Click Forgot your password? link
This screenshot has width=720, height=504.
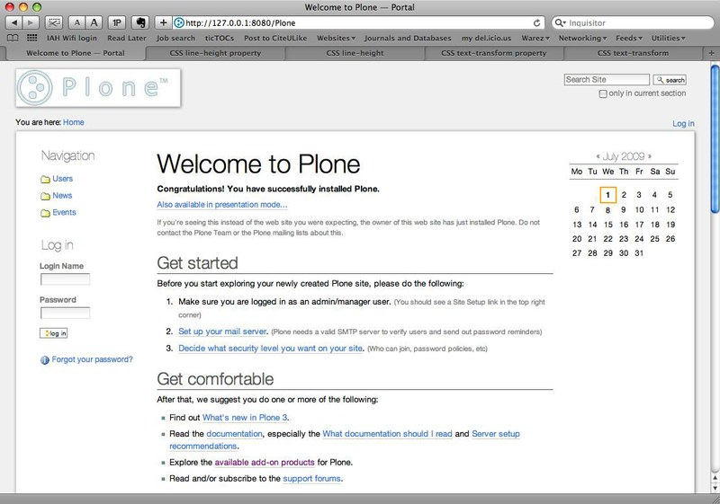click(x=92, y=359)
